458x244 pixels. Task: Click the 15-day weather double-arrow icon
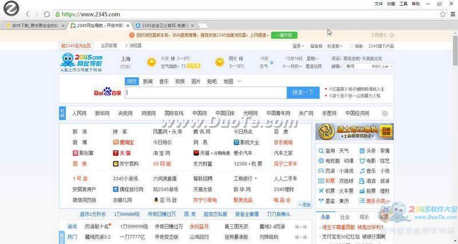(271, 62)
